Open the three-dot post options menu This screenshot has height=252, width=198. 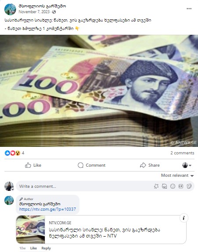pos(189,9)
